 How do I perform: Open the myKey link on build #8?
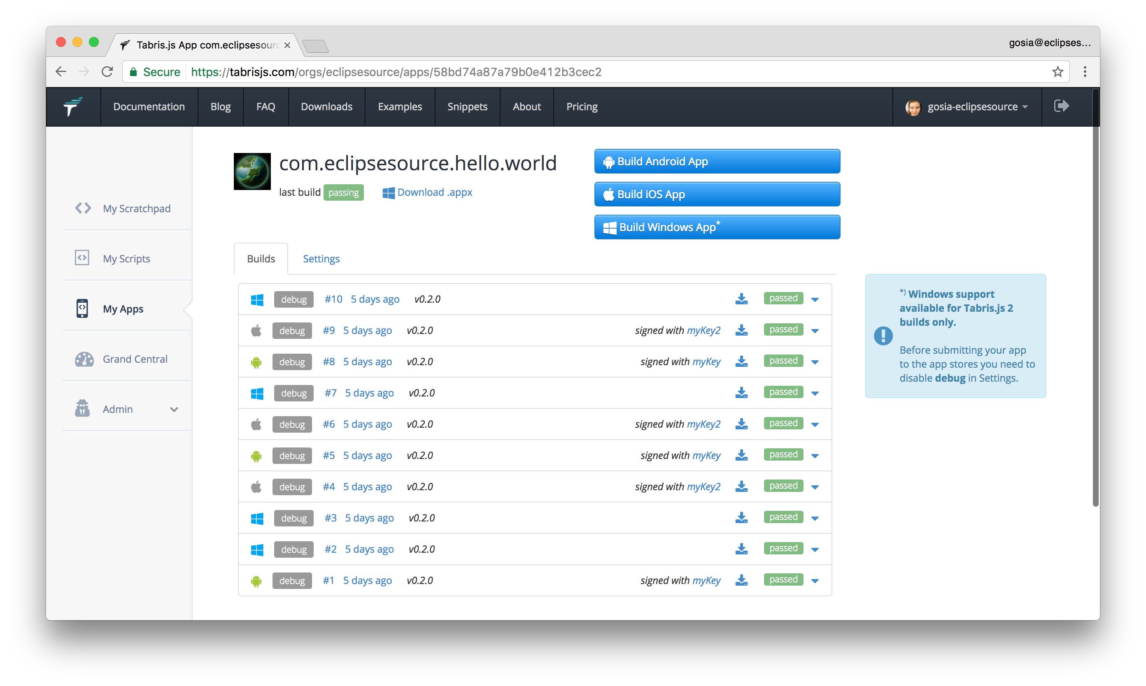tap(706, 362)
